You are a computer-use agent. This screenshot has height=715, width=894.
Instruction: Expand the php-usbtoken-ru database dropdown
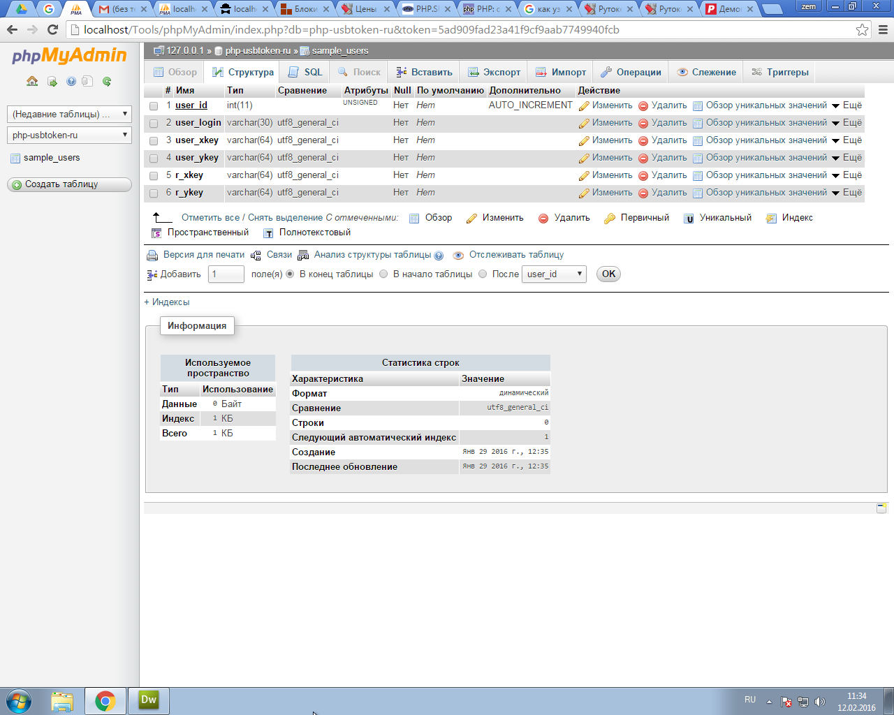coord(69,135)
